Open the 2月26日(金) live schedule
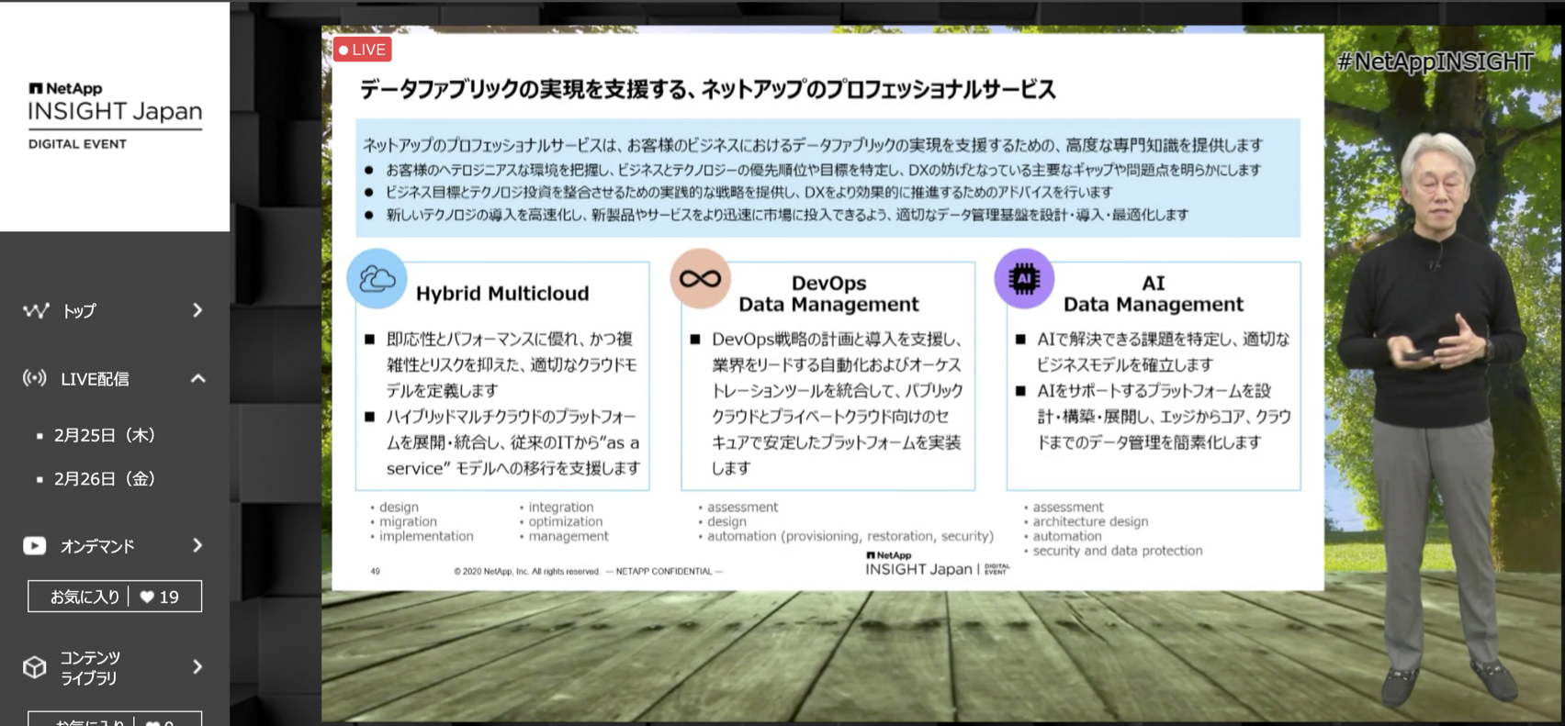The height and width of the screenshot is (726, 1565). tap(104, 478)
